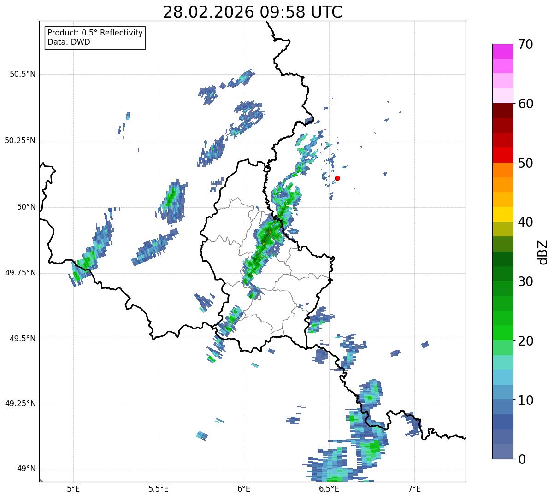Click the red radar station marker dot

point(337,178)
